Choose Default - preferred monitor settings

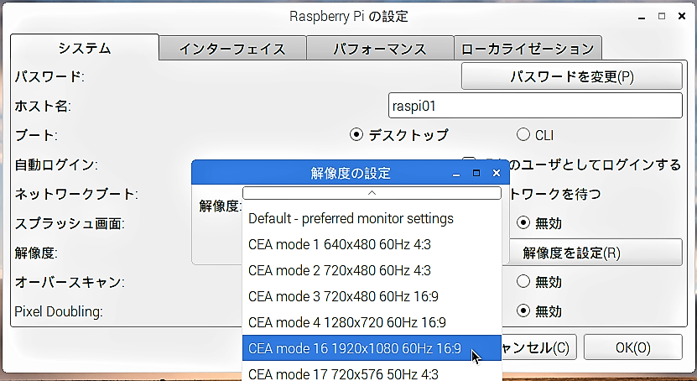372,219
